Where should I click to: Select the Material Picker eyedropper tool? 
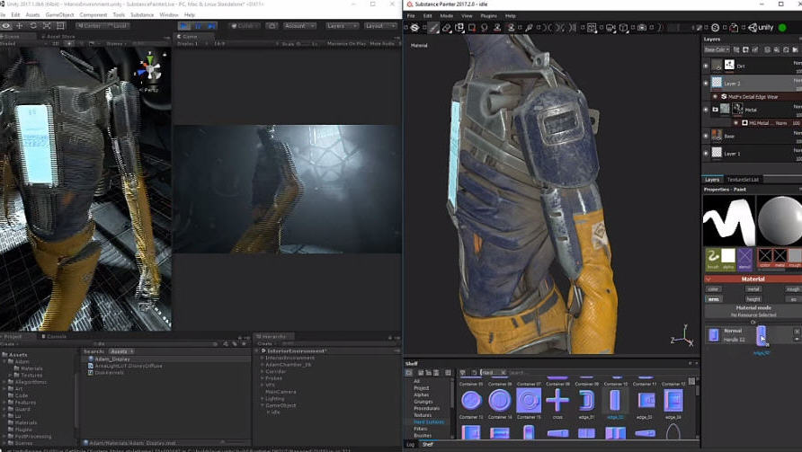530,28
